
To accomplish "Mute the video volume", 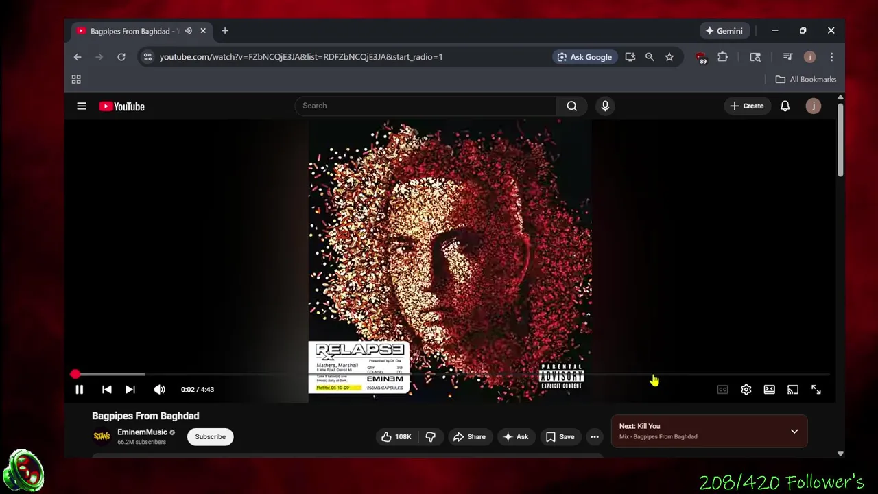I will [159, 390].
